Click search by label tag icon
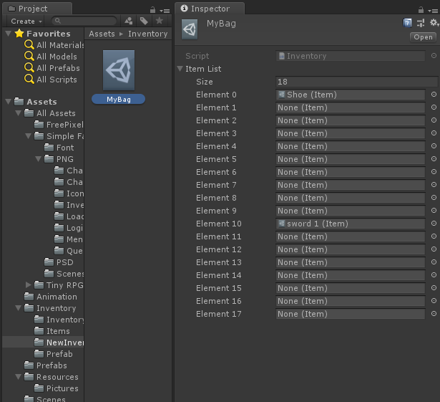Screen dimensions: 440x402 pos(144,21)
